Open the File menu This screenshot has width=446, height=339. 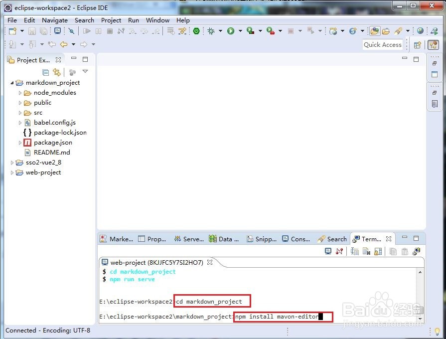12,20
